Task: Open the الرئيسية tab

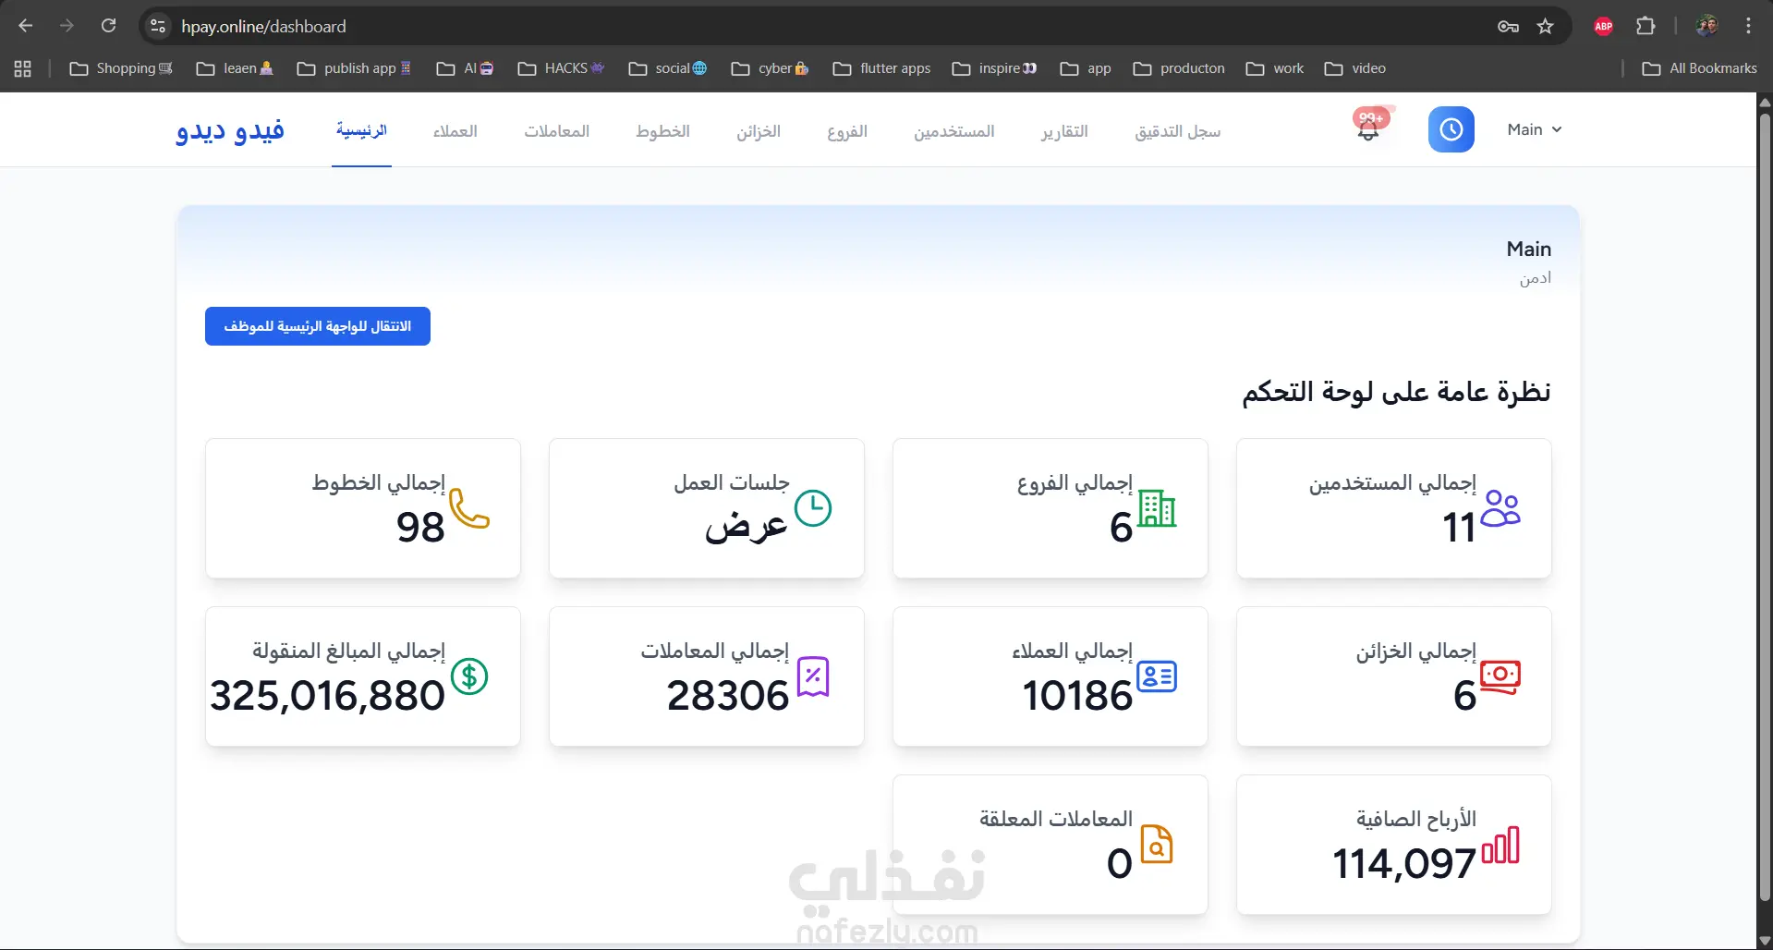Action: pyautogui.click(x=361, y=130)
